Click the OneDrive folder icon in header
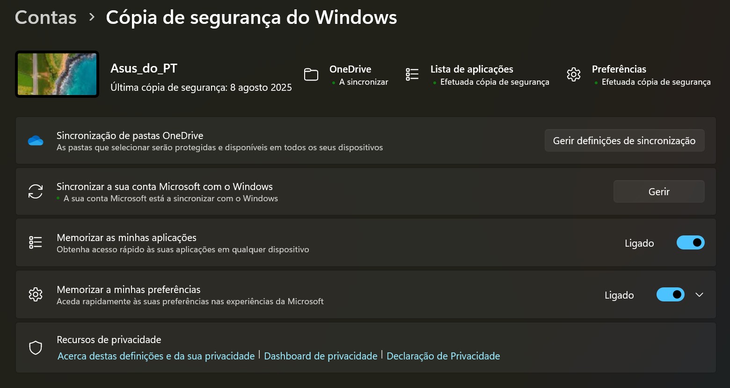The width and height of the screenshot is (730, 388). pos(311,74)
